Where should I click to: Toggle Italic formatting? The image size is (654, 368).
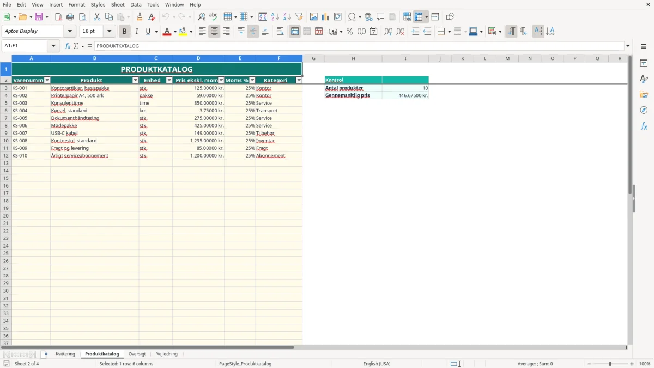tap(137, 32)
